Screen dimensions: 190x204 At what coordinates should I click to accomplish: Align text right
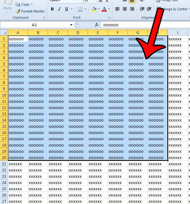(132, 9)
